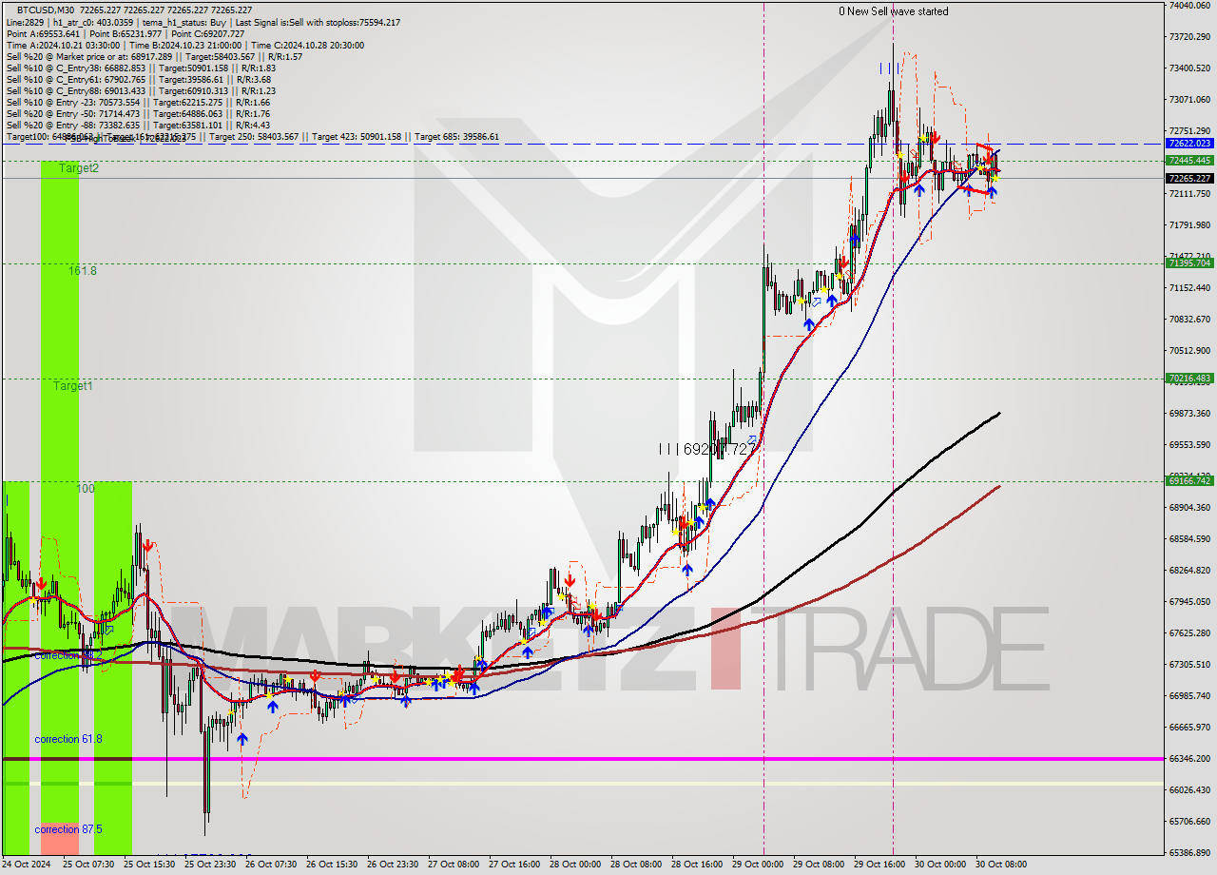Click the '29 Oct 00:00' time label
The width and height of the screenshot is (1217, 875).
(758, 865)
